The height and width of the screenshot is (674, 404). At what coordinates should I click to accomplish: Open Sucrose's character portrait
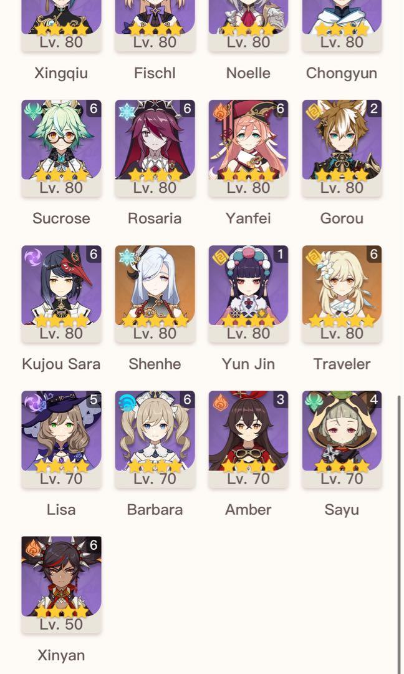pyautogui.click(x=61, y=140)
